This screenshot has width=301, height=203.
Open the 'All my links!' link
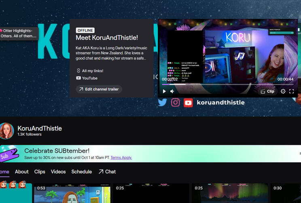pos(90,71)
